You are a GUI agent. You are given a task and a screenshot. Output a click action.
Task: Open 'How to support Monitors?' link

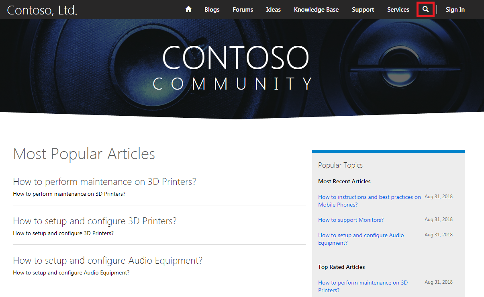coord(351,220)
